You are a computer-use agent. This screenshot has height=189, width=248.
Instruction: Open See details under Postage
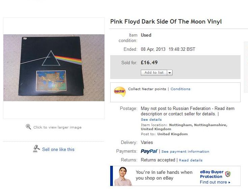151,120
